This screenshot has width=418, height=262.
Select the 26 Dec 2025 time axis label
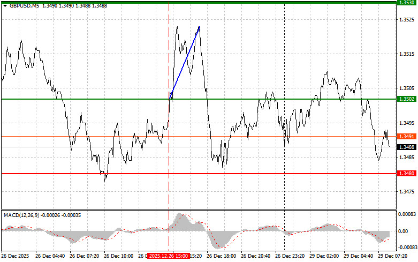pyautogui.click(x=15, y=256)
